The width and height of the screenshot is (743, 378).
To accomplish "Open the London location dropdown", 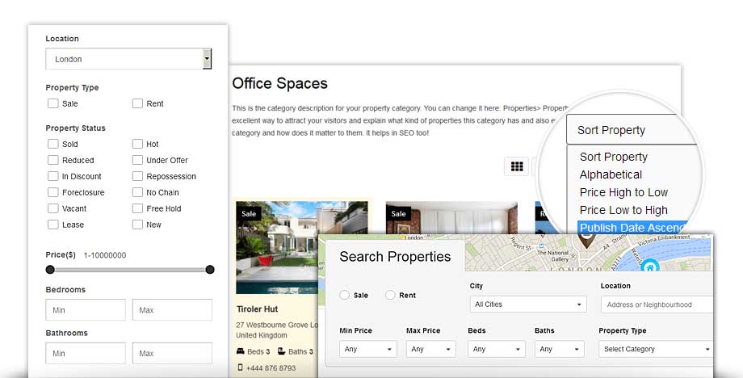I will pyautogui.click(x=128, y=59).
